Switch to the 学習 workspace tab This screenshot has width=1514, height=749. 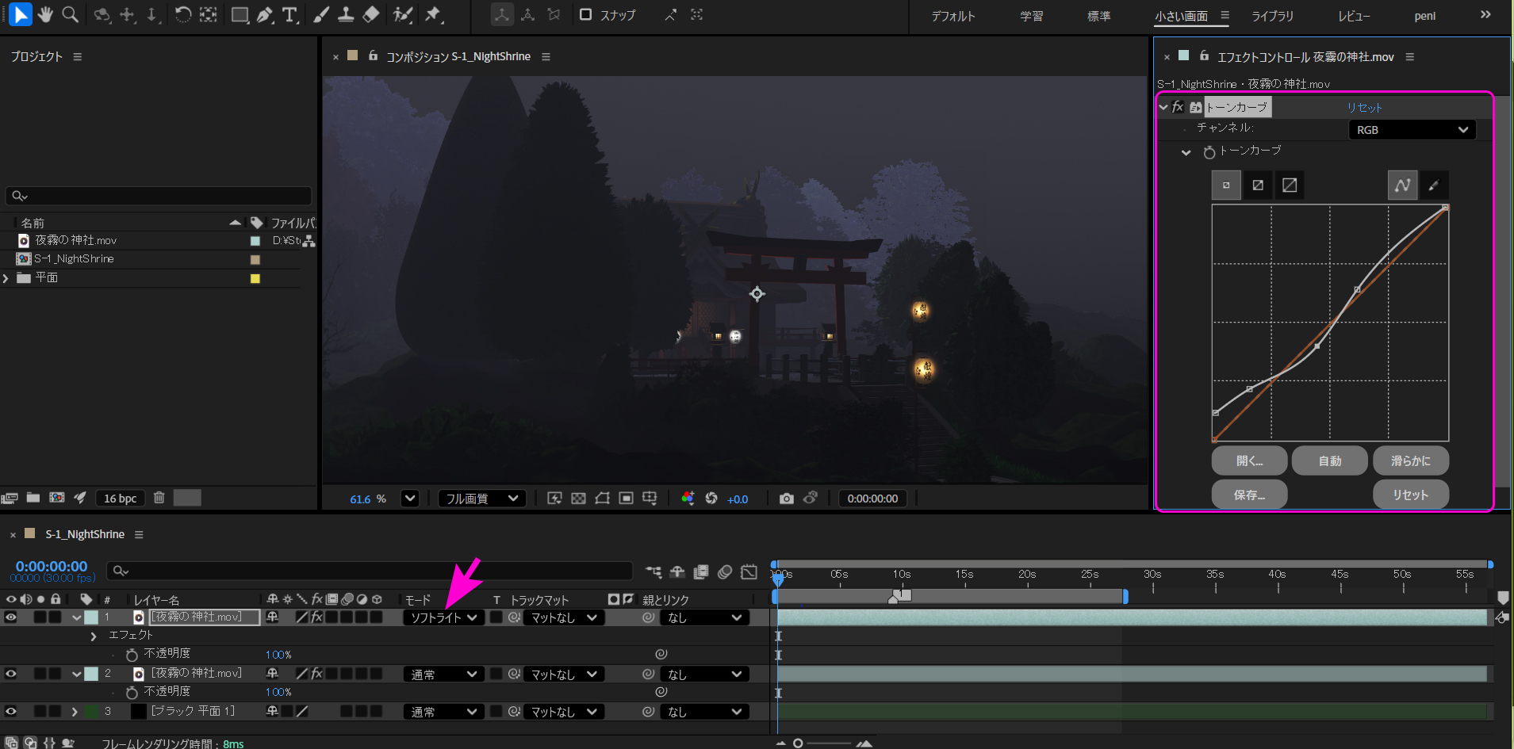tap(1031, 16)
